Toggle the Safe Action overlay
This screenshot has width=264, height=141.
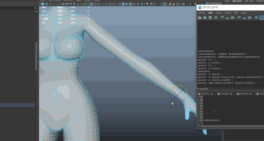(110, 4)
